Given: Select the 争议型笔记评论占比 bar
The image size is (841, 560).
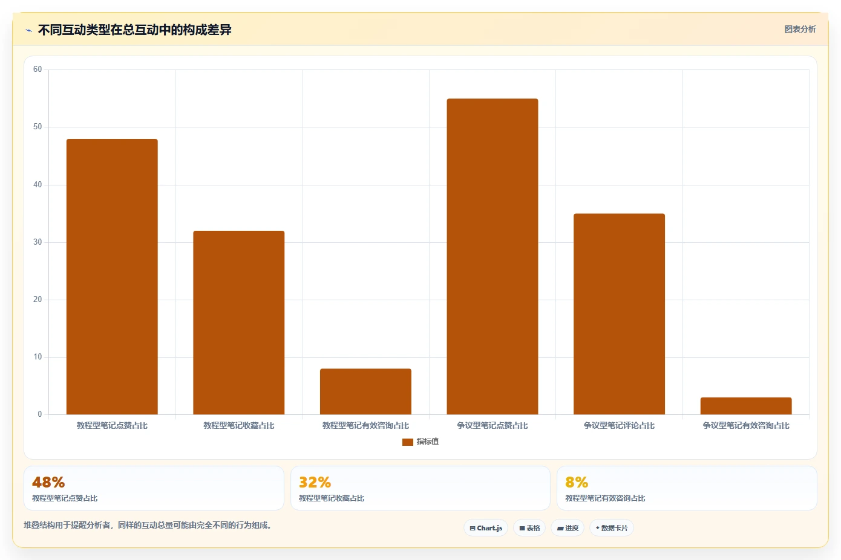Looking at the screenshot, I should [619, 314].
